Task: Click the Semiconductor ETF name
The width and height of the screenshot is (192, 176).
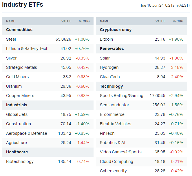Action: (x=114, y=105)
